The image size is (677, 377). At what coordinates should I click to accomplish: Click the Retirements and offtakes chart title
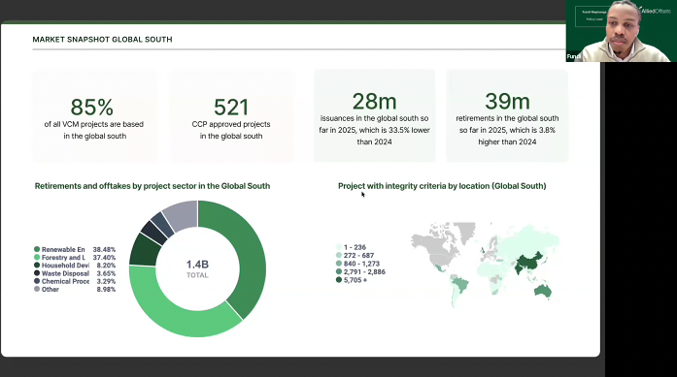152,186
